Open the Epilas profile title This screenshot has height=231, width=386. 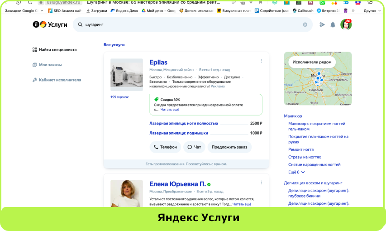(x=158, y=63)
